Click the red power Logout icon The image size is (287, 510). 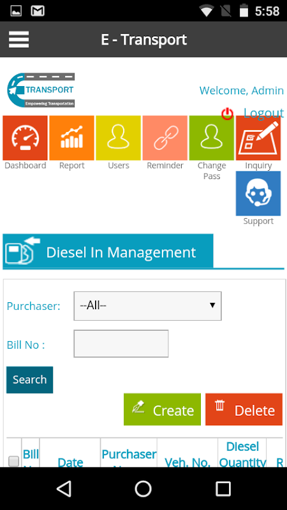pos(228,114)
